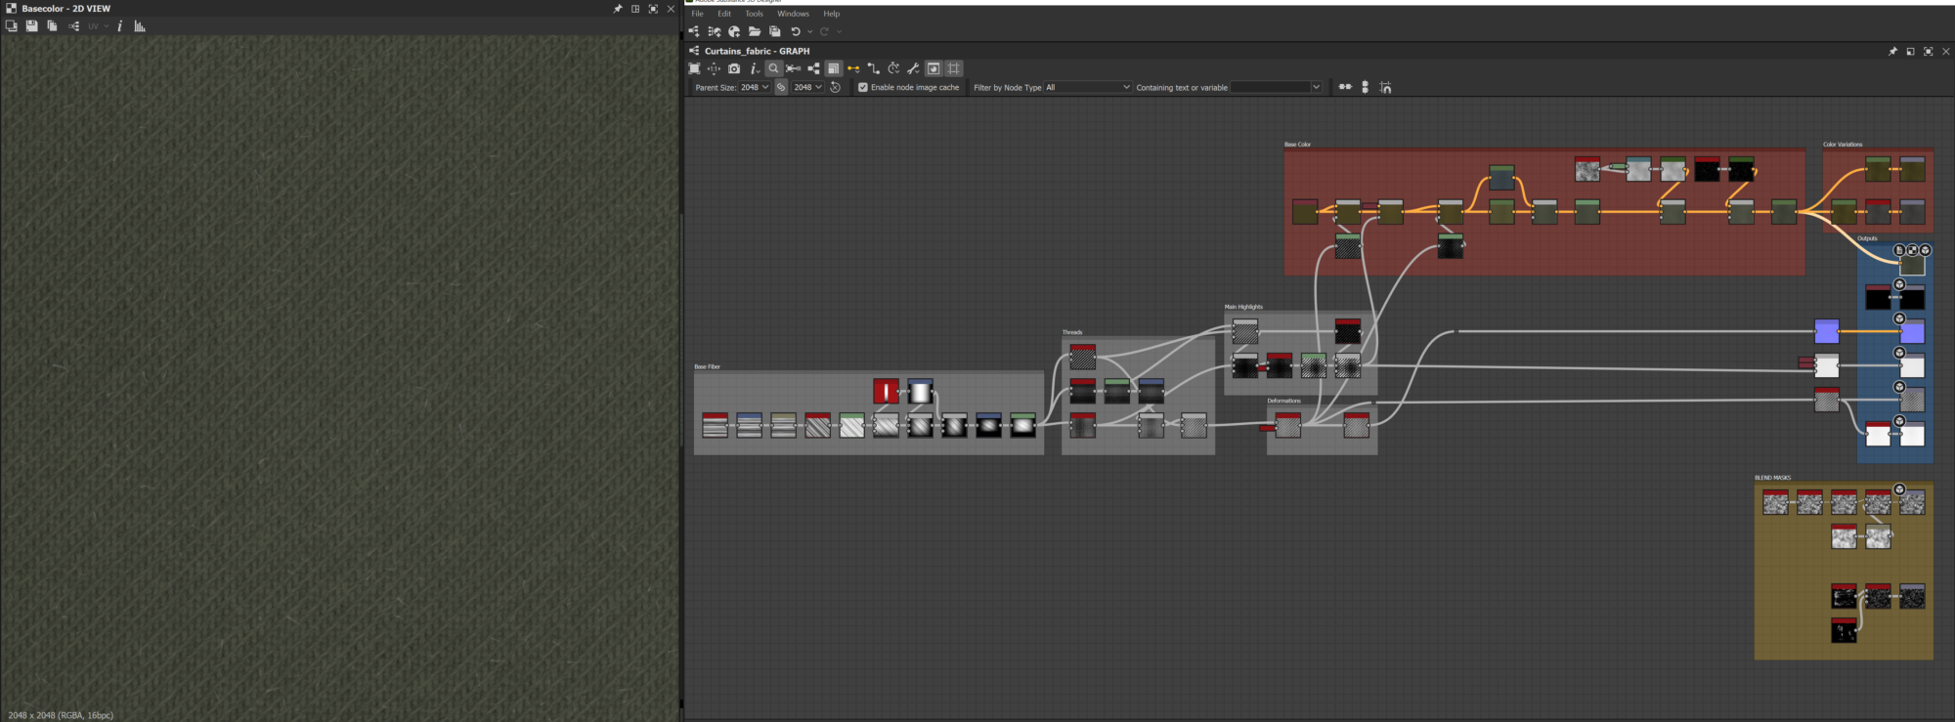Expand the Containing text or variable dropdown
This screenshot has width=1955, height=722.
(1316, 87)
